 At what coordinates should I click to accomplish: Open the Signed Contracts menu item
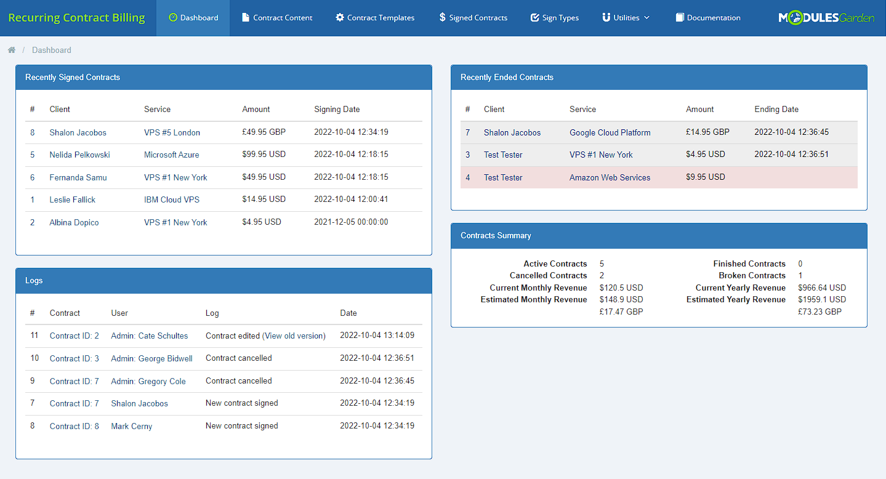pyautogui.click(x=478, y=18)
